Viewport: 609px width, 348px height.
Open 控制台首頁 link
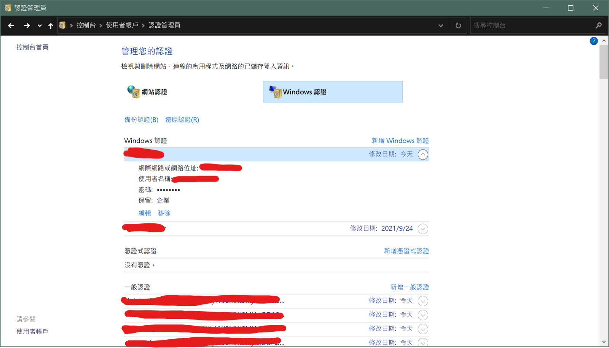[x=32, y=47]
